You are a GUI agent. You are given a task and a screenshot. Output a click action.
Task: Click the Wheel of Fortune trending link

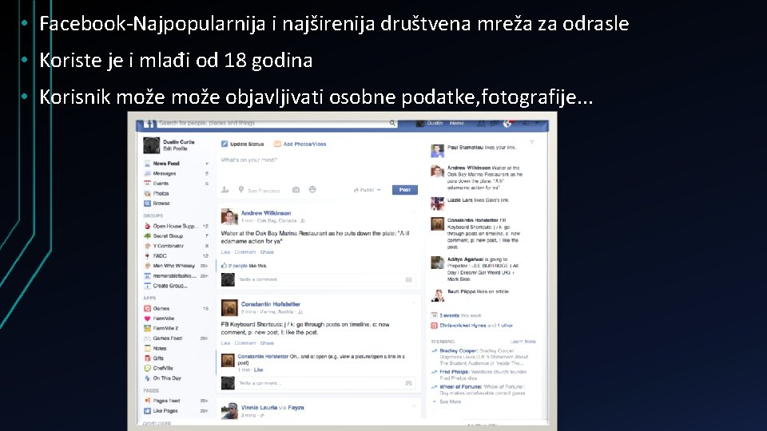coord(461,386)
